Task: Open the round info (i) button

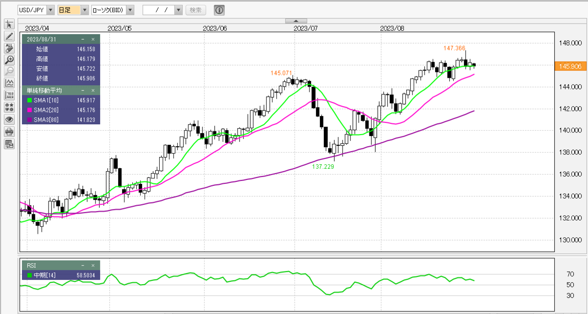Action: pos(219,10)
